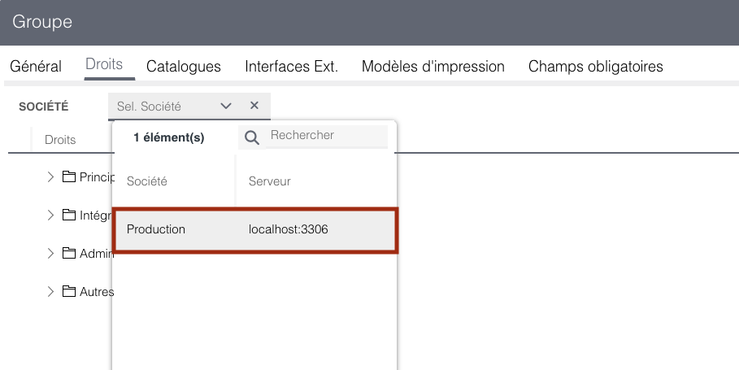Switch to the Catalogues tab
Viewport: 739px width, 370px height.
pyautogui.click(x=184, y=67)
